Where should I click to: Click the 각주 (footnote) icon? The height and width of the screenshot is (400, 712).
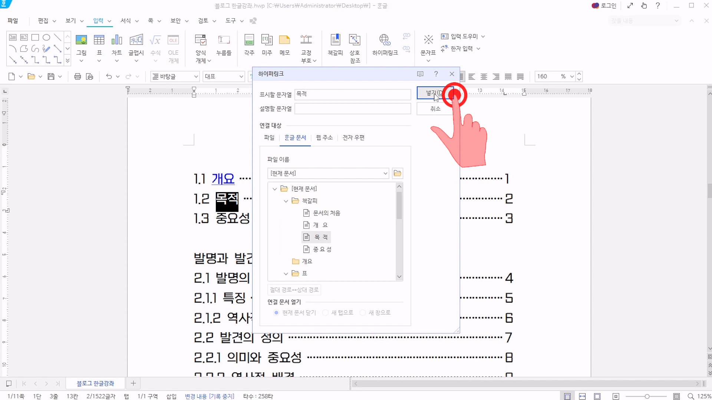pos(249,40)
